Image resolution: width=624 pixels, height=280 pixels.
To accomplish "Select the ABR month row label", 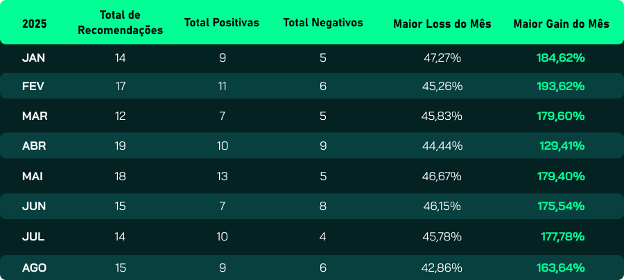I will click(x=35, y=146).
